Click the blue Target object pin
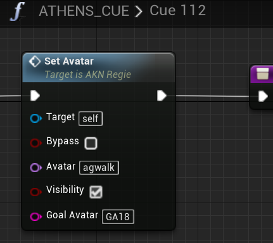The width and height of the screenshot is (273, 243). pos(36,118)
